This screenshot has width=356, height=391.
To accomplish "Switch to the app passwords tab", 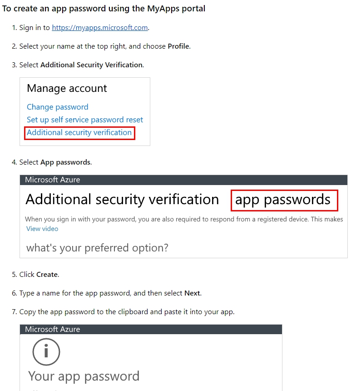I will tap(283, 200).
